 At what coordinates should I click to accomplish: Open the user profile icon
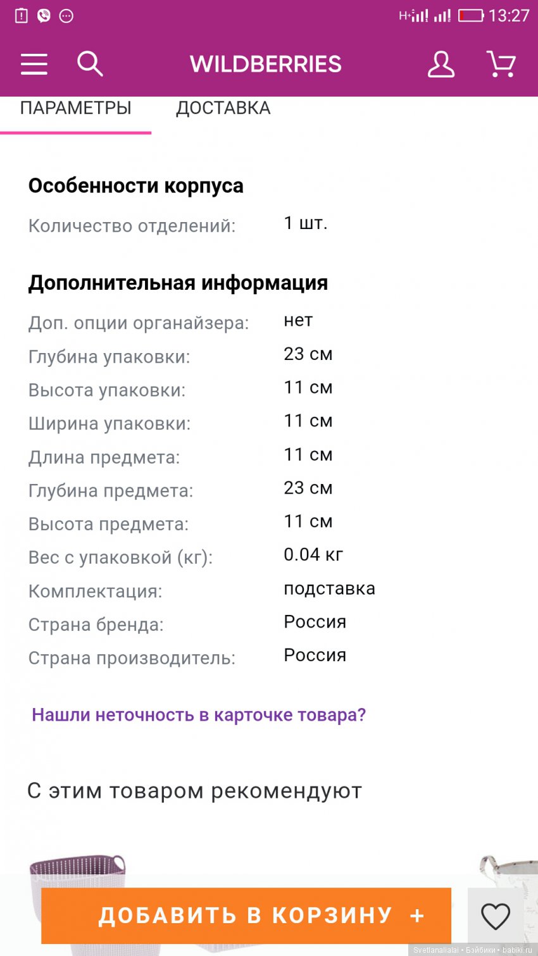[x=441, y=64]
